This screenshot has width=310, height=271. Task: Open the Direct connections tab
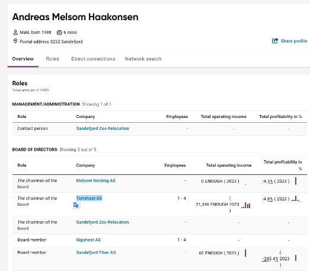(x=93, y=59)
